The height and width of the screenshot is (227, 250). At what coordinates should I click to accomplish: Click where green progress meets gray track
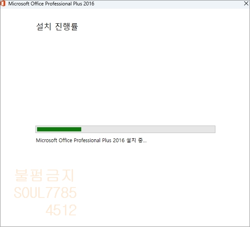[x=81, y=129]
